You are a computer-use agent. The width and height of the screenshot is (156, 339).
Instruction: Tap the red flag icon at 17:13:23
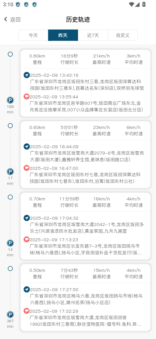tap(27, 239)
